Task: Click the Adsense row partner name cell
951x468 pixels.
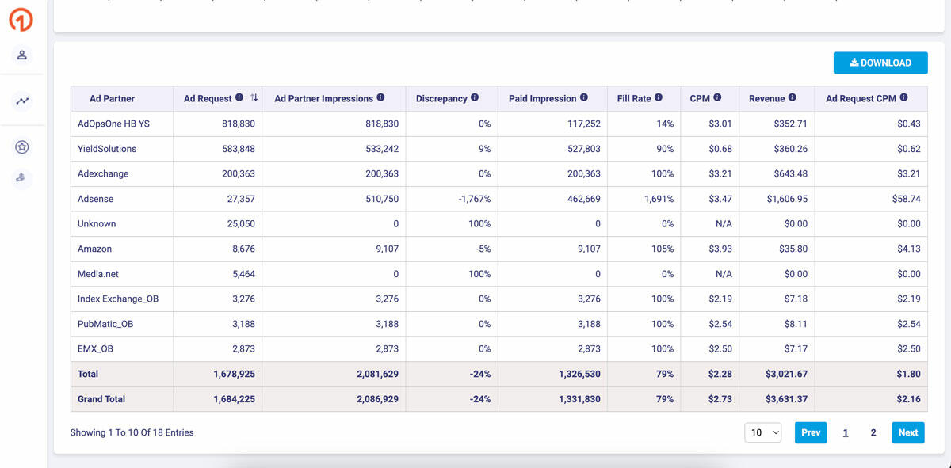Action: click(x=96, y=199)
